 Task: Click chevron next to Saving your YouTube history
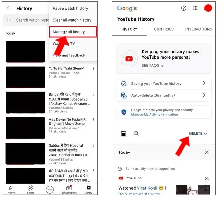(204, 83)
